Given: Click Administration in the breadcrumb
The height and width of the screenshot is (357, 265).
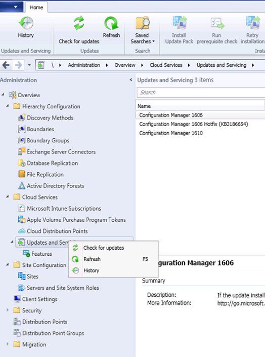Looking at the screenshot, I should tap(84, 65).
